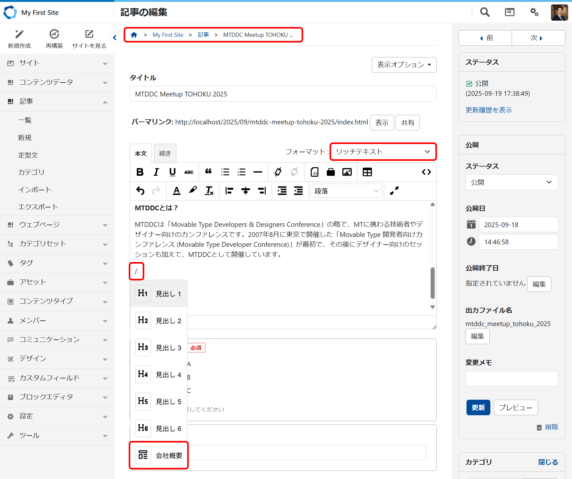572x479 pixels.
Task: Click the 変更メモ input field
Action: (x=512, y=378)
